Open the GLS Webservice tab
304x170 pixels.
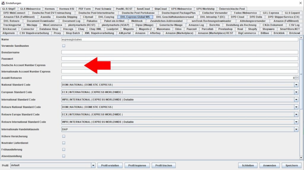tap(31, 9)
